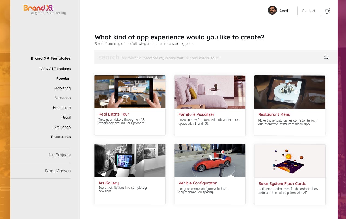
Task: Click the Brand XR logo
Action: (x=38, y=8)
